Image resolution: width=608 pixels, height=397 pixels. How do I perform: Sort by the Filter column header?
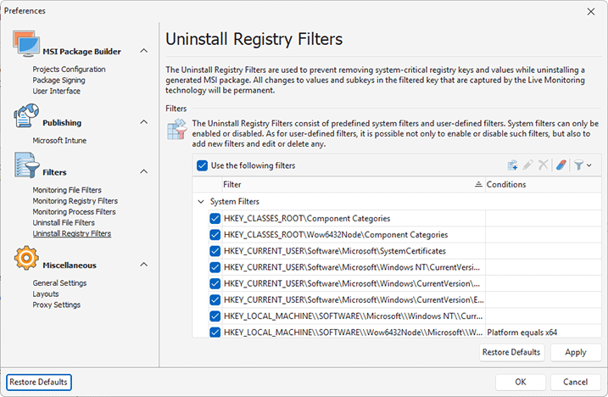pyautogui.click(x=348, y=184)
